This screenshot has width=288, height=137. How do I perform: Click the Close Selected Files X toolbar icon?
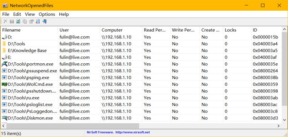(5, 21)
